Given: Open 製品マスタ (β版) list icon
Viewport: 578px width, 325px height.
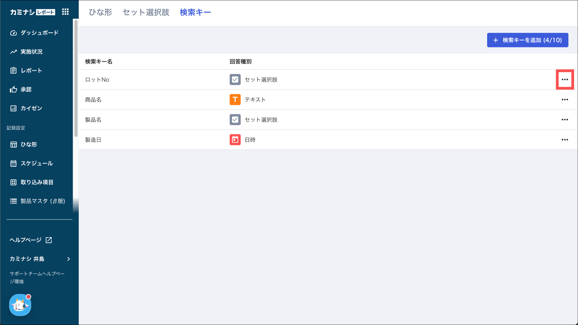Looking at the screenshot, I should pyautogui.click(x=13, y=201).
